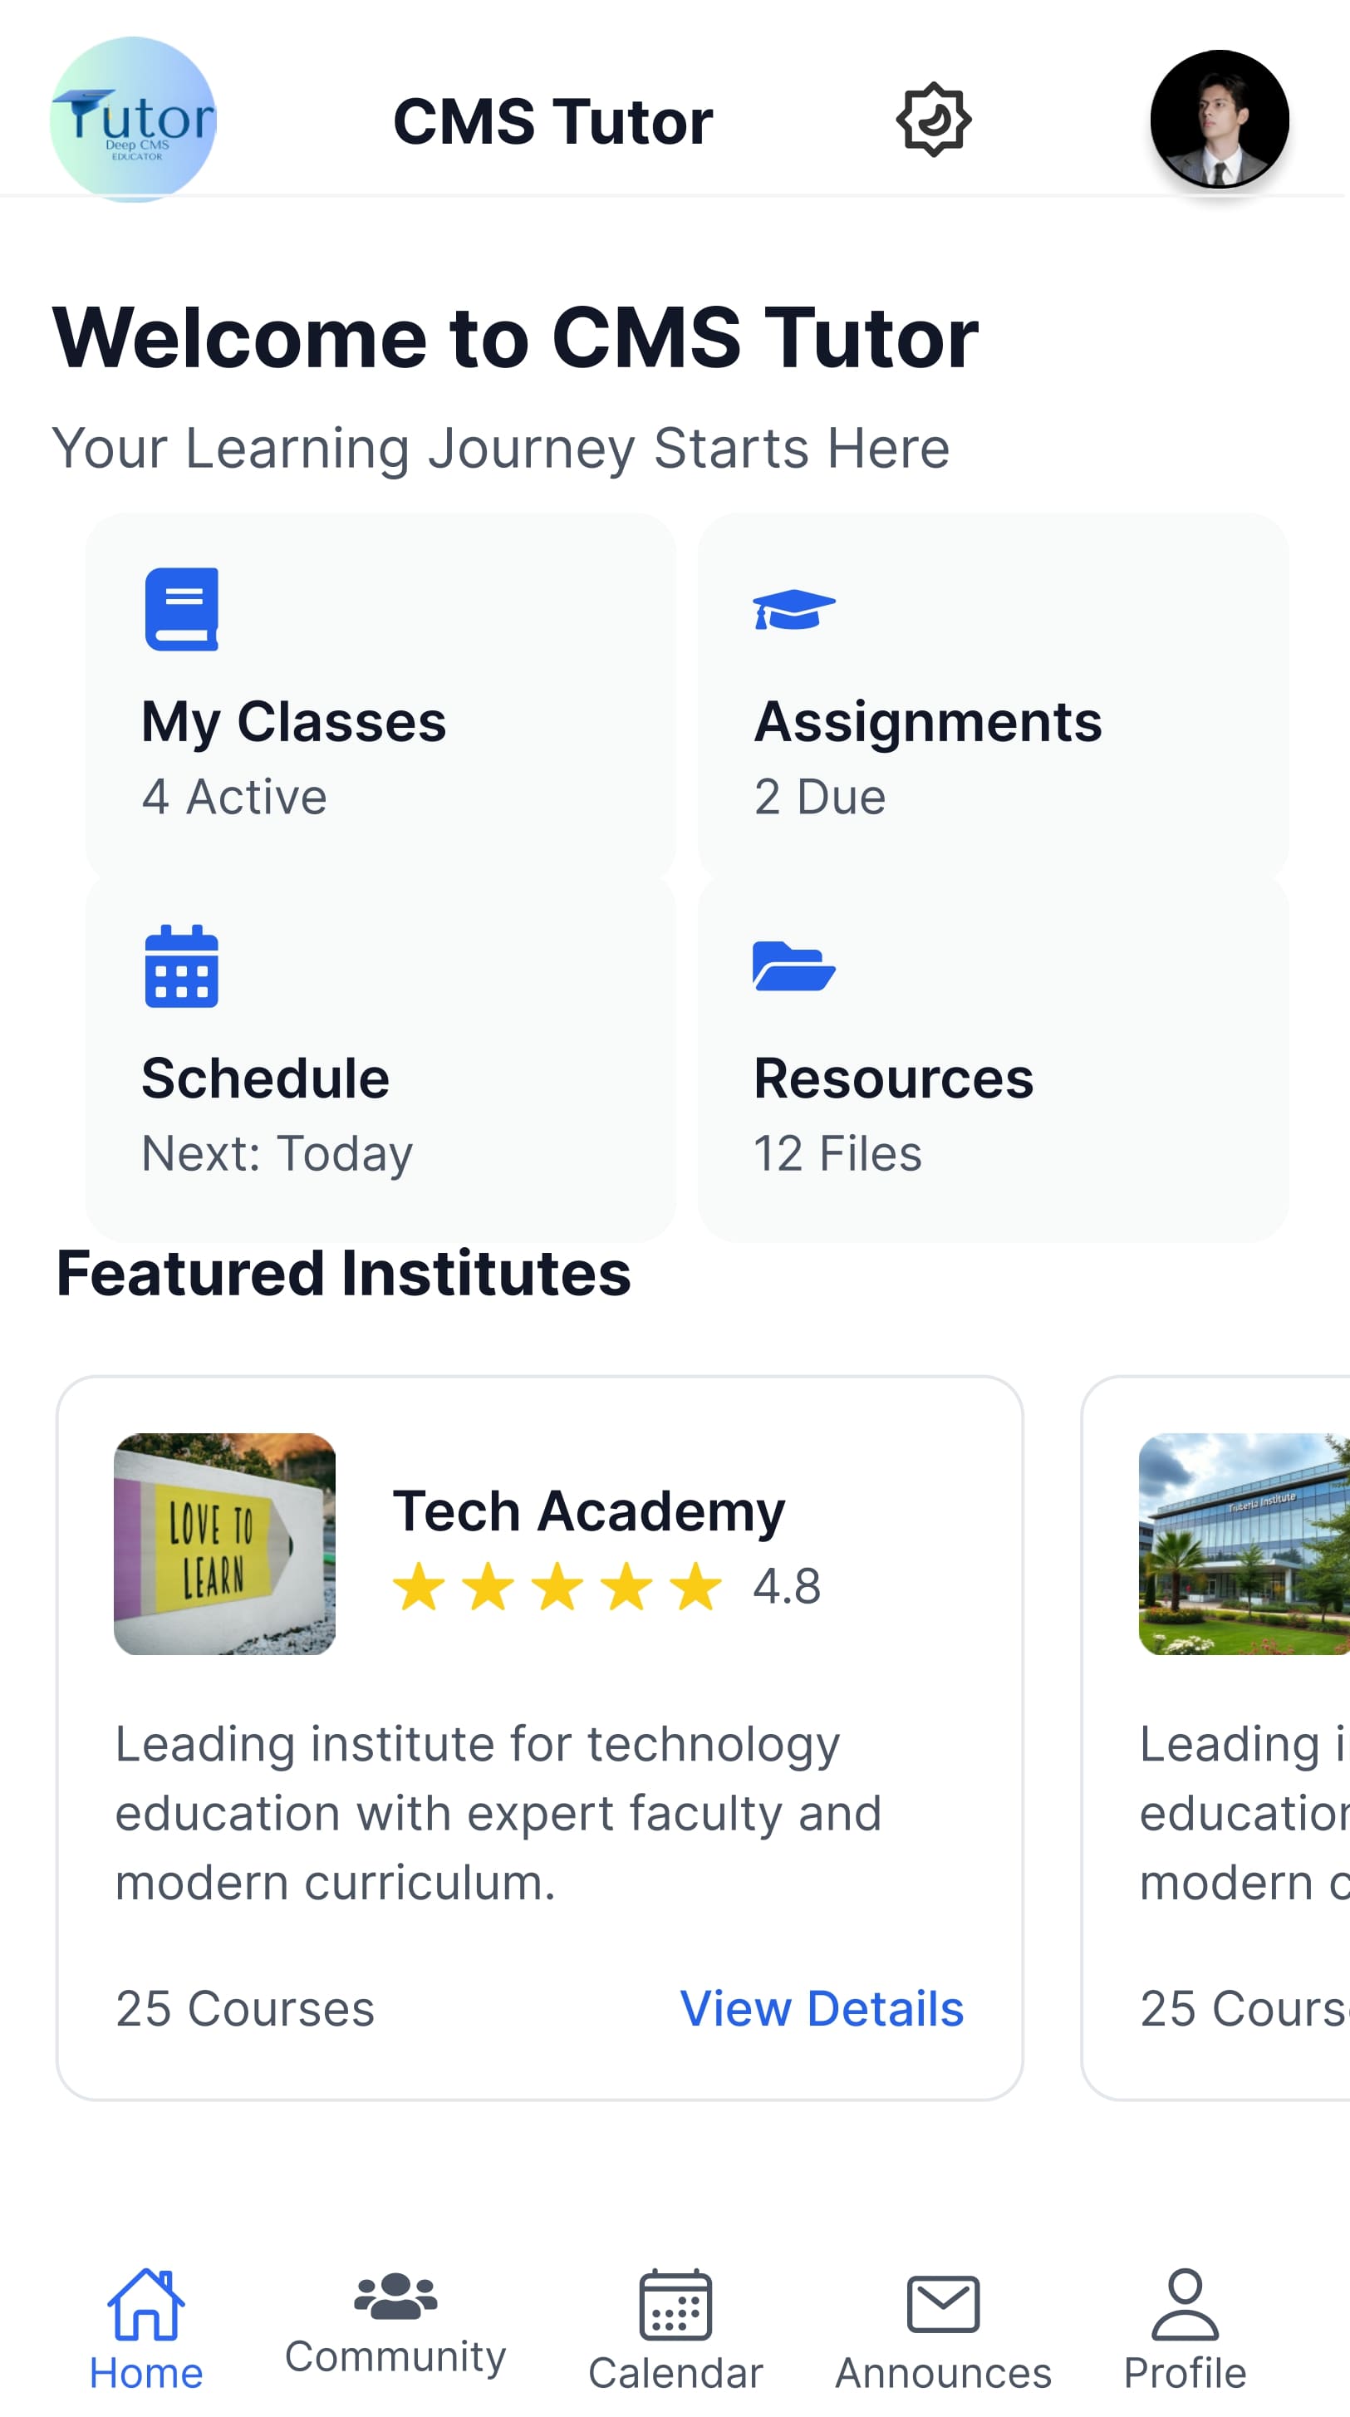The width and height of the screenshot is (1350, 2417).
Task: Open the user profile avatar photo
Action: click(x=1217, y=118)
